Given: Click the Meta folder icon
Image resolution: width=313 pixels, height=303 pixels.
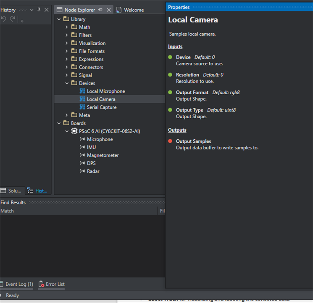Looking at the screenshot, I should (74, 115).
